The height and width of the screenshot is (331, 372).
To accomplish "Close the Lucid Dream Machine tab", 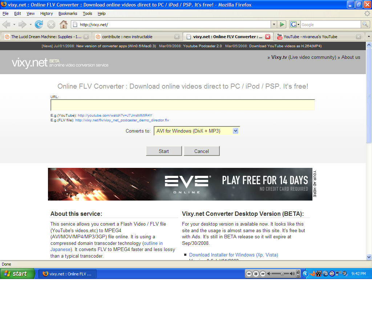I will point(86,37).
